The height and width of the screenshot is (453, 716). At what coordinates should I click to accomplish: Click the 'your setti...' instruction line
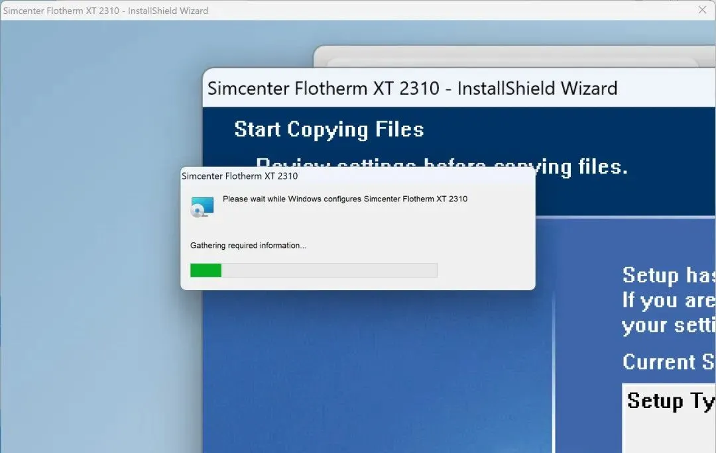668,326
